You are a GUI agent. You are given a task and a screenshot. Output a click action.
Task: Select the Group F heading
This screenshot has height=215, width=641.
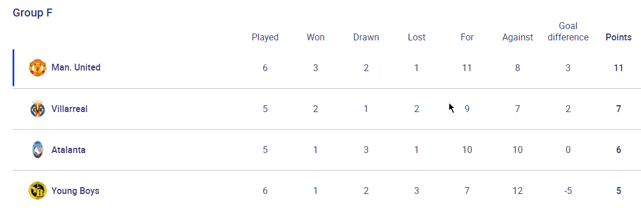coord(33,13)
